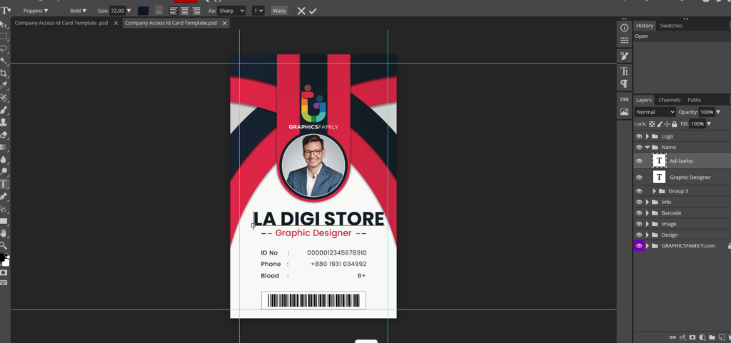Click the dark navy text color swatch
Screen dimensions: 731x343
(x=143, y=11)
